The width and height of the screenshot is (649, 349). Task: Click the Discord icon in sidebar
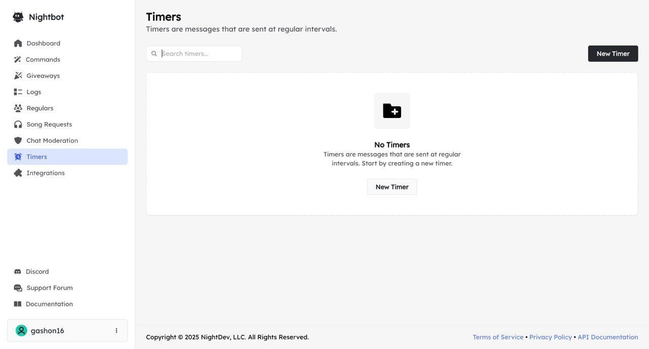(18, 272)
